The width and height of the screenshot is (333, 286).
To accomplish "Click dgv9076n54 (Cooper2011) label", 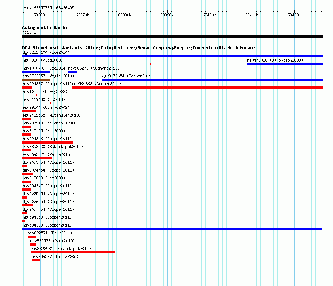I will pyautogui.click(x=48, y=202).
